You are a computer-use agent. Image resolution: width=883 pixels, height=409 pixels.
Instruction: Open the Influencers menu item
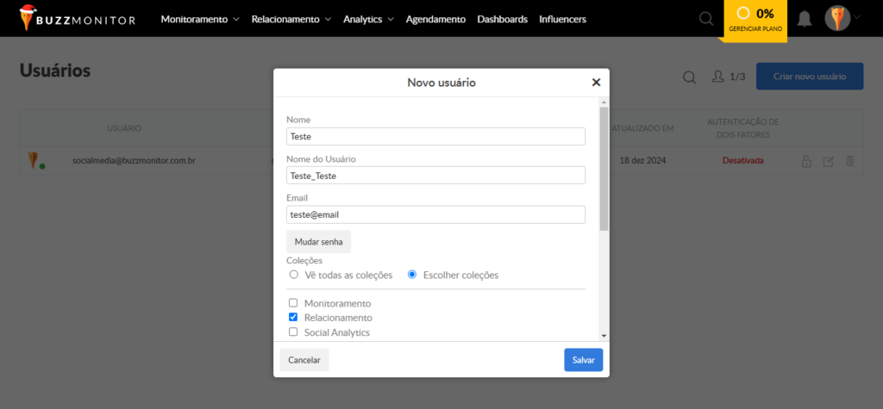click(562, 18)
